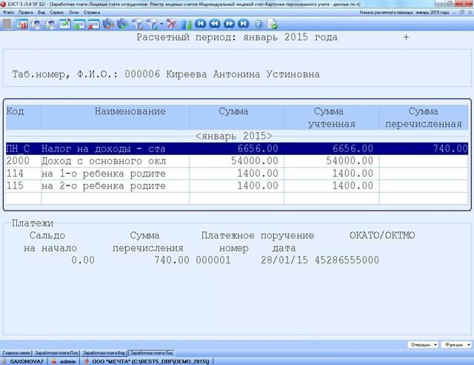Click the first blue group copy icon
The height and width of the screenshot is (365, 474).
(108, 24)
